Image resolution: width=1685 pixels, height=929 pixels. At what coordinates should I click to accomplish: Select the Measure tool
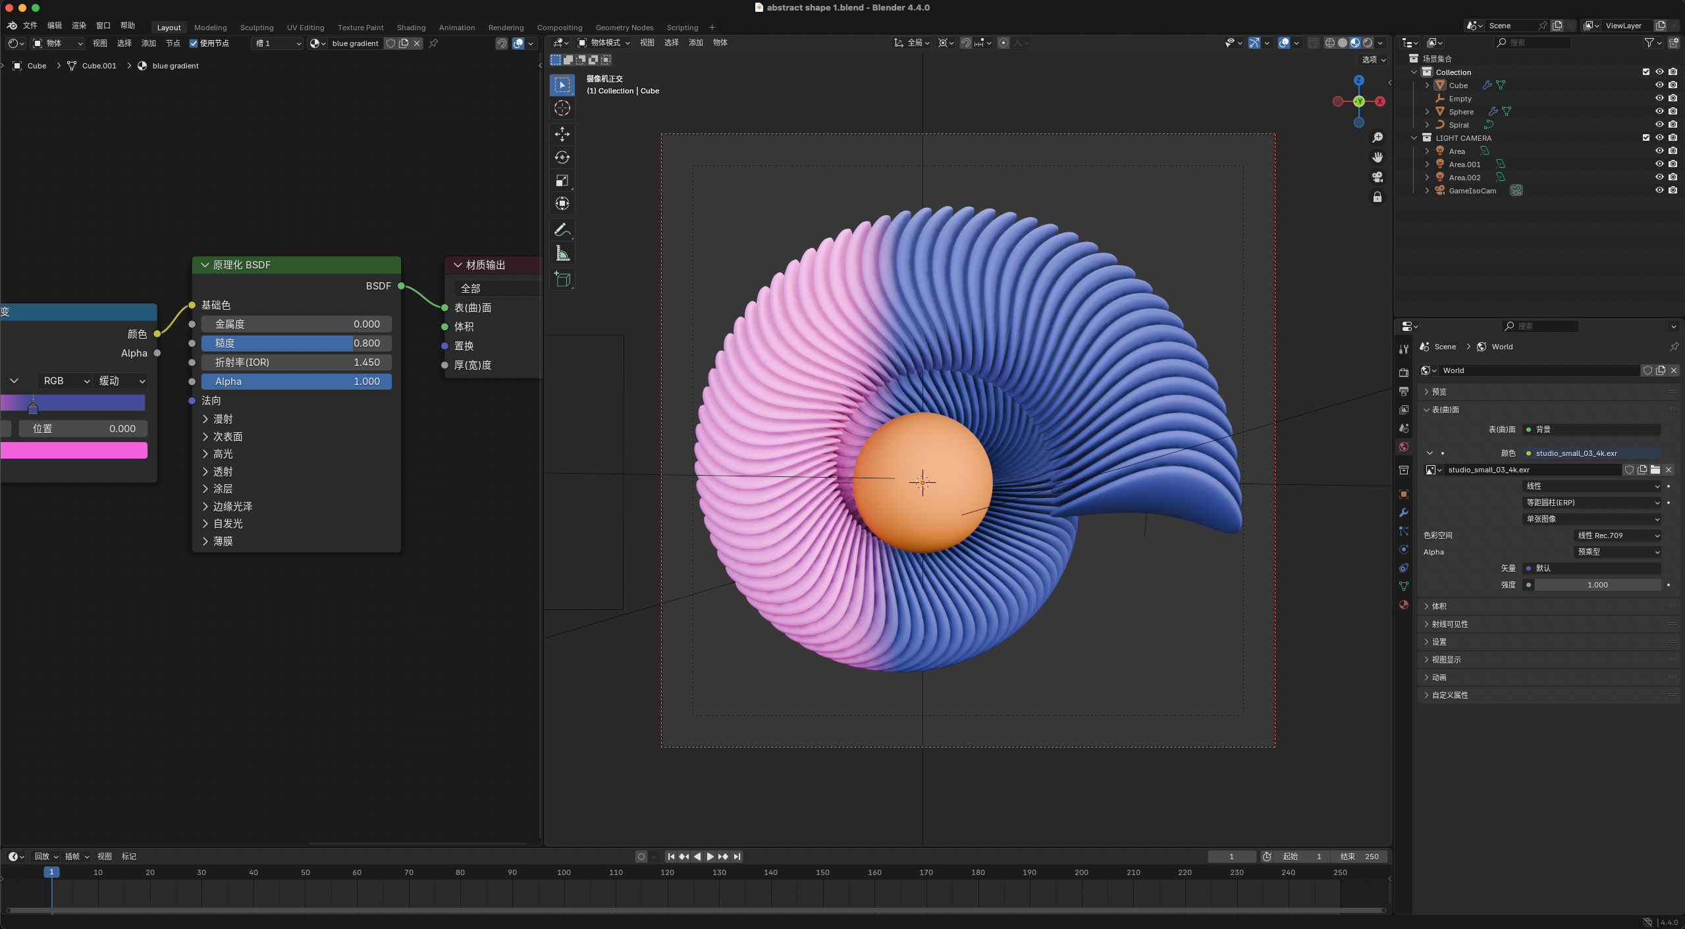(562, 253)
